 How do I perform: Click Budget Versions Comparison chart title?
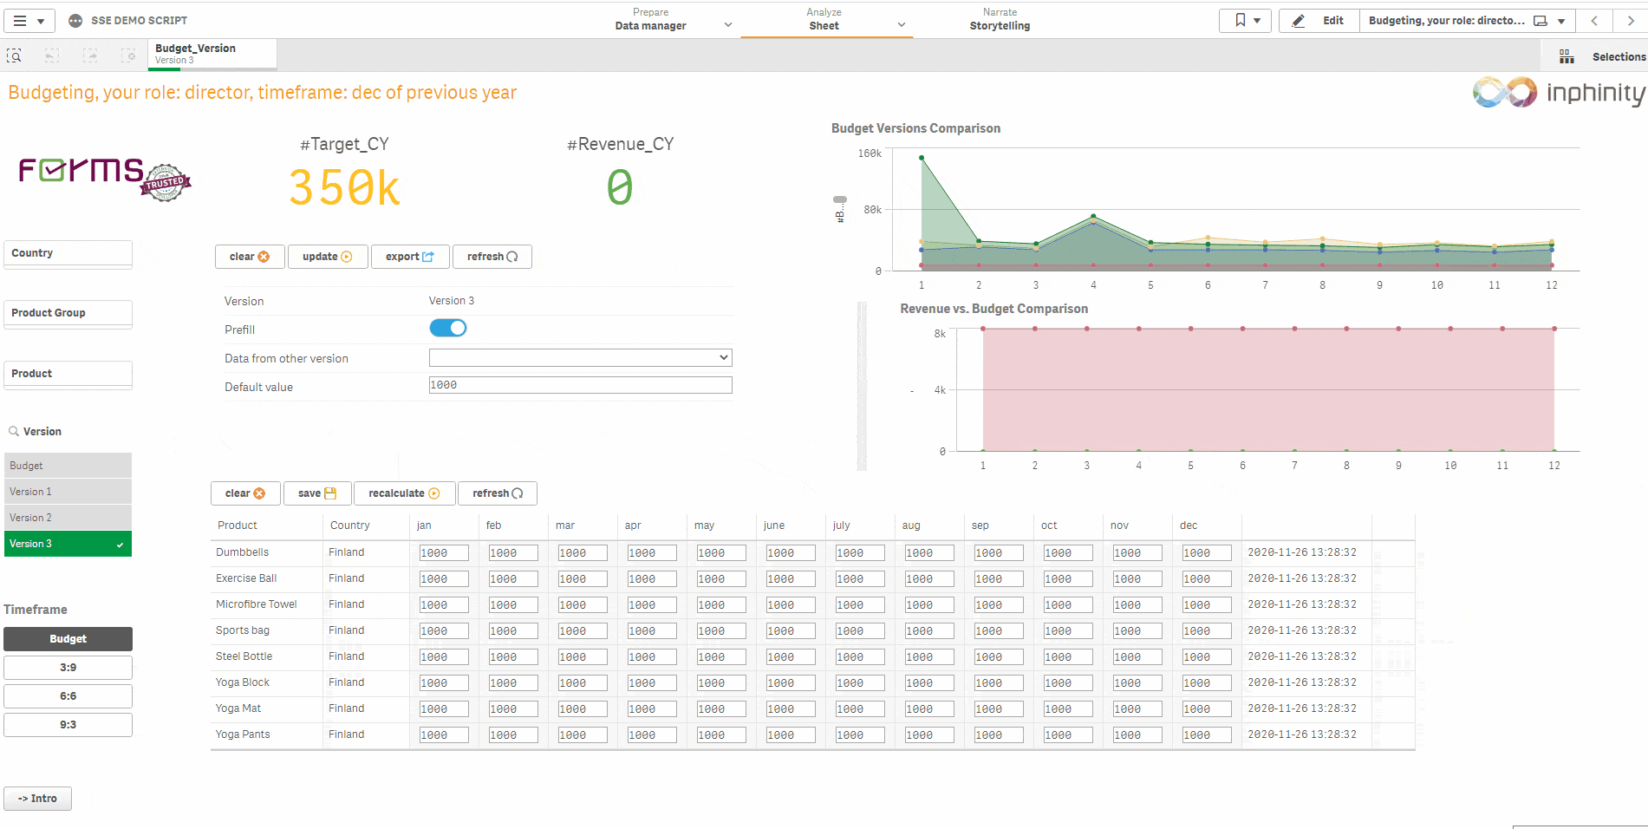click(915, 128)
